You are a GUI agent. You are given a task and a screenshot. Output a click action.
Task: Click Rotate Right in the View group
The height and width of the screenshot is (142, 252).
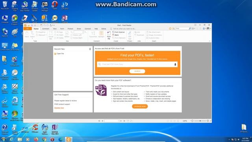click(x=77, y=38)
